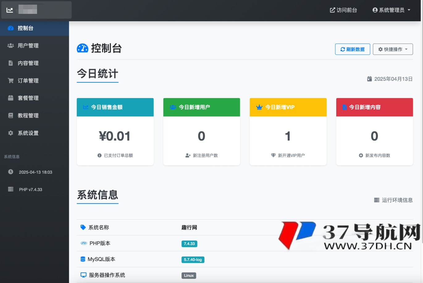Click the MySQL database icon in system info
The width and height of the screenshot is (423, 283).
[x=82, y=259]
